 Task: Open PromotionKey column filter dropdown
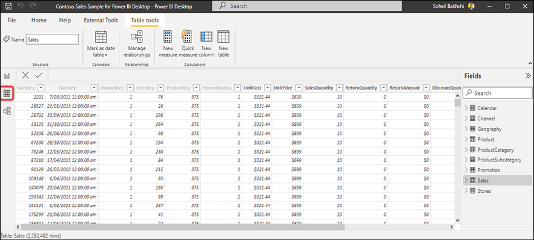(237, 88)
